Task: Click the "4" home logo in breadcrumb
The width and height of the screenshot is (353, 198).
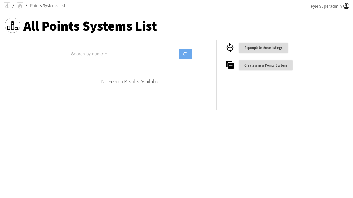Action: click(x=7, y=6)
